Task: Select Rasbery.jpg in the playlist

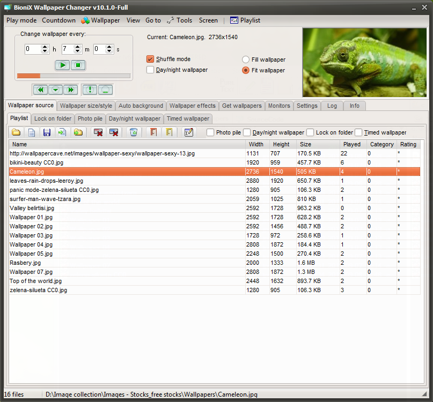Action: pos(215,263)
